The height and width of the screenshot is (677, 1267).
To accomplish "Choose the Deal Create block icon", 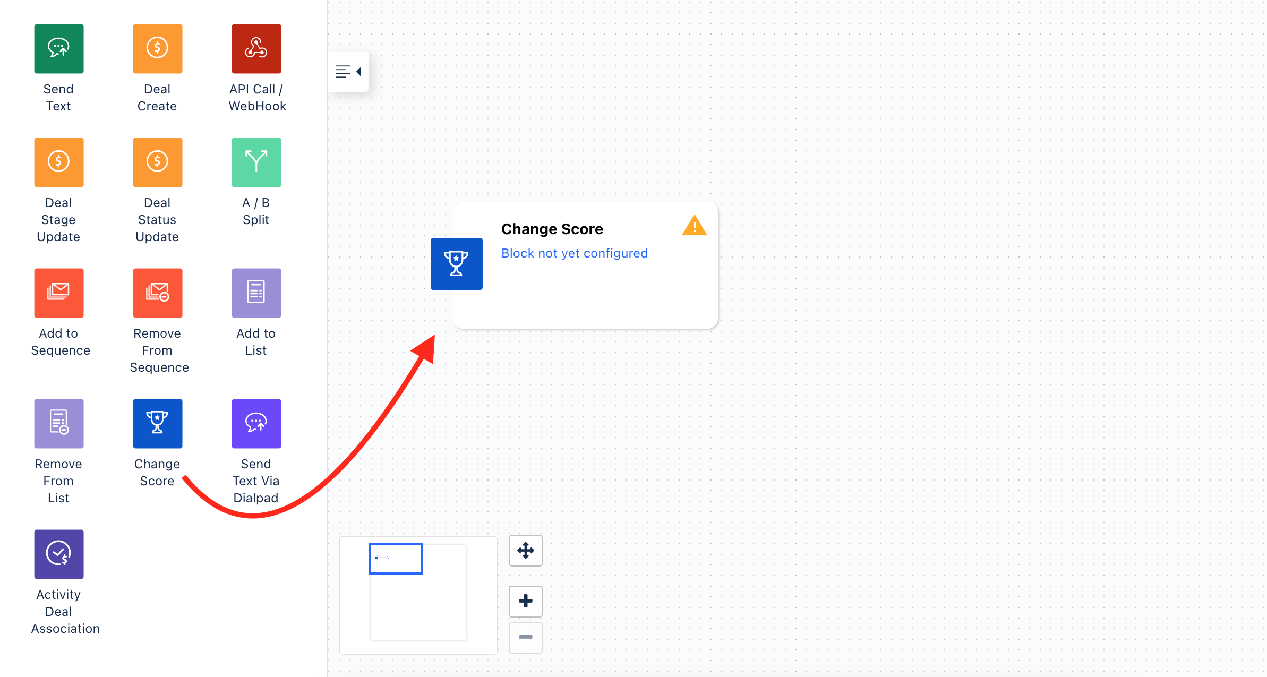I will tap(158, 49).
